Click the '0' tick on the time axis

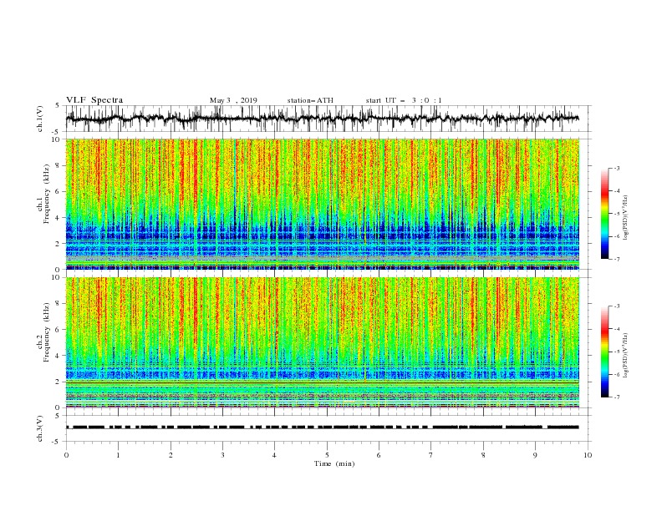(66, 455)
